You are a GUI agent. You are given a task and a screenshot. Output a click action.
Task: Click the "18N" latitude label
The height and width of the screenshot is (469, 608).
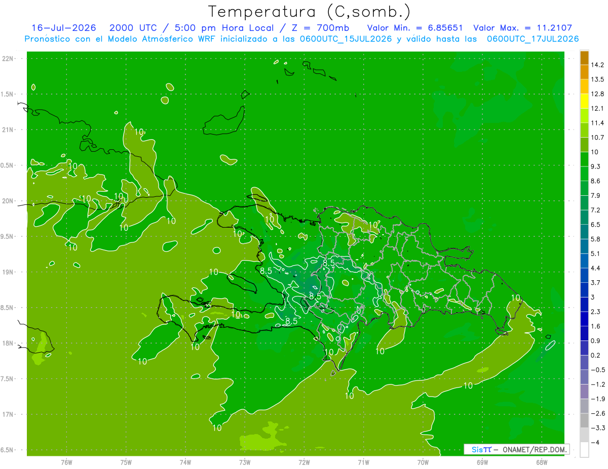(x=8, y=344)
